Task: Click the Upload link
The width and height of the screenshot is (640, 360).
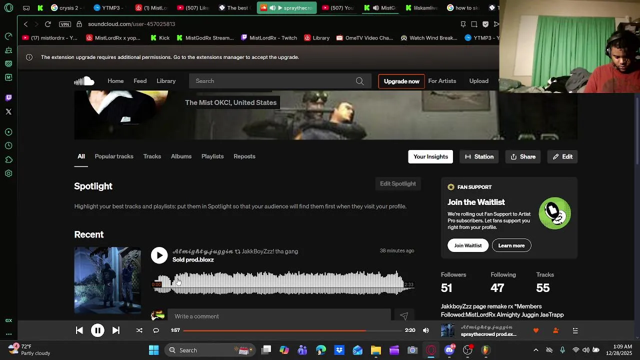Action: click(478, 81)
